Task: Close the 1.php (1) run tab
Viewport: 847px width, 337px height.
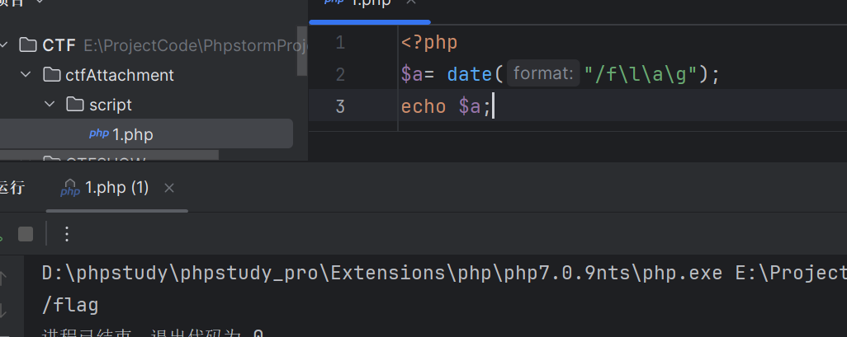Action: tap(169, 188)
